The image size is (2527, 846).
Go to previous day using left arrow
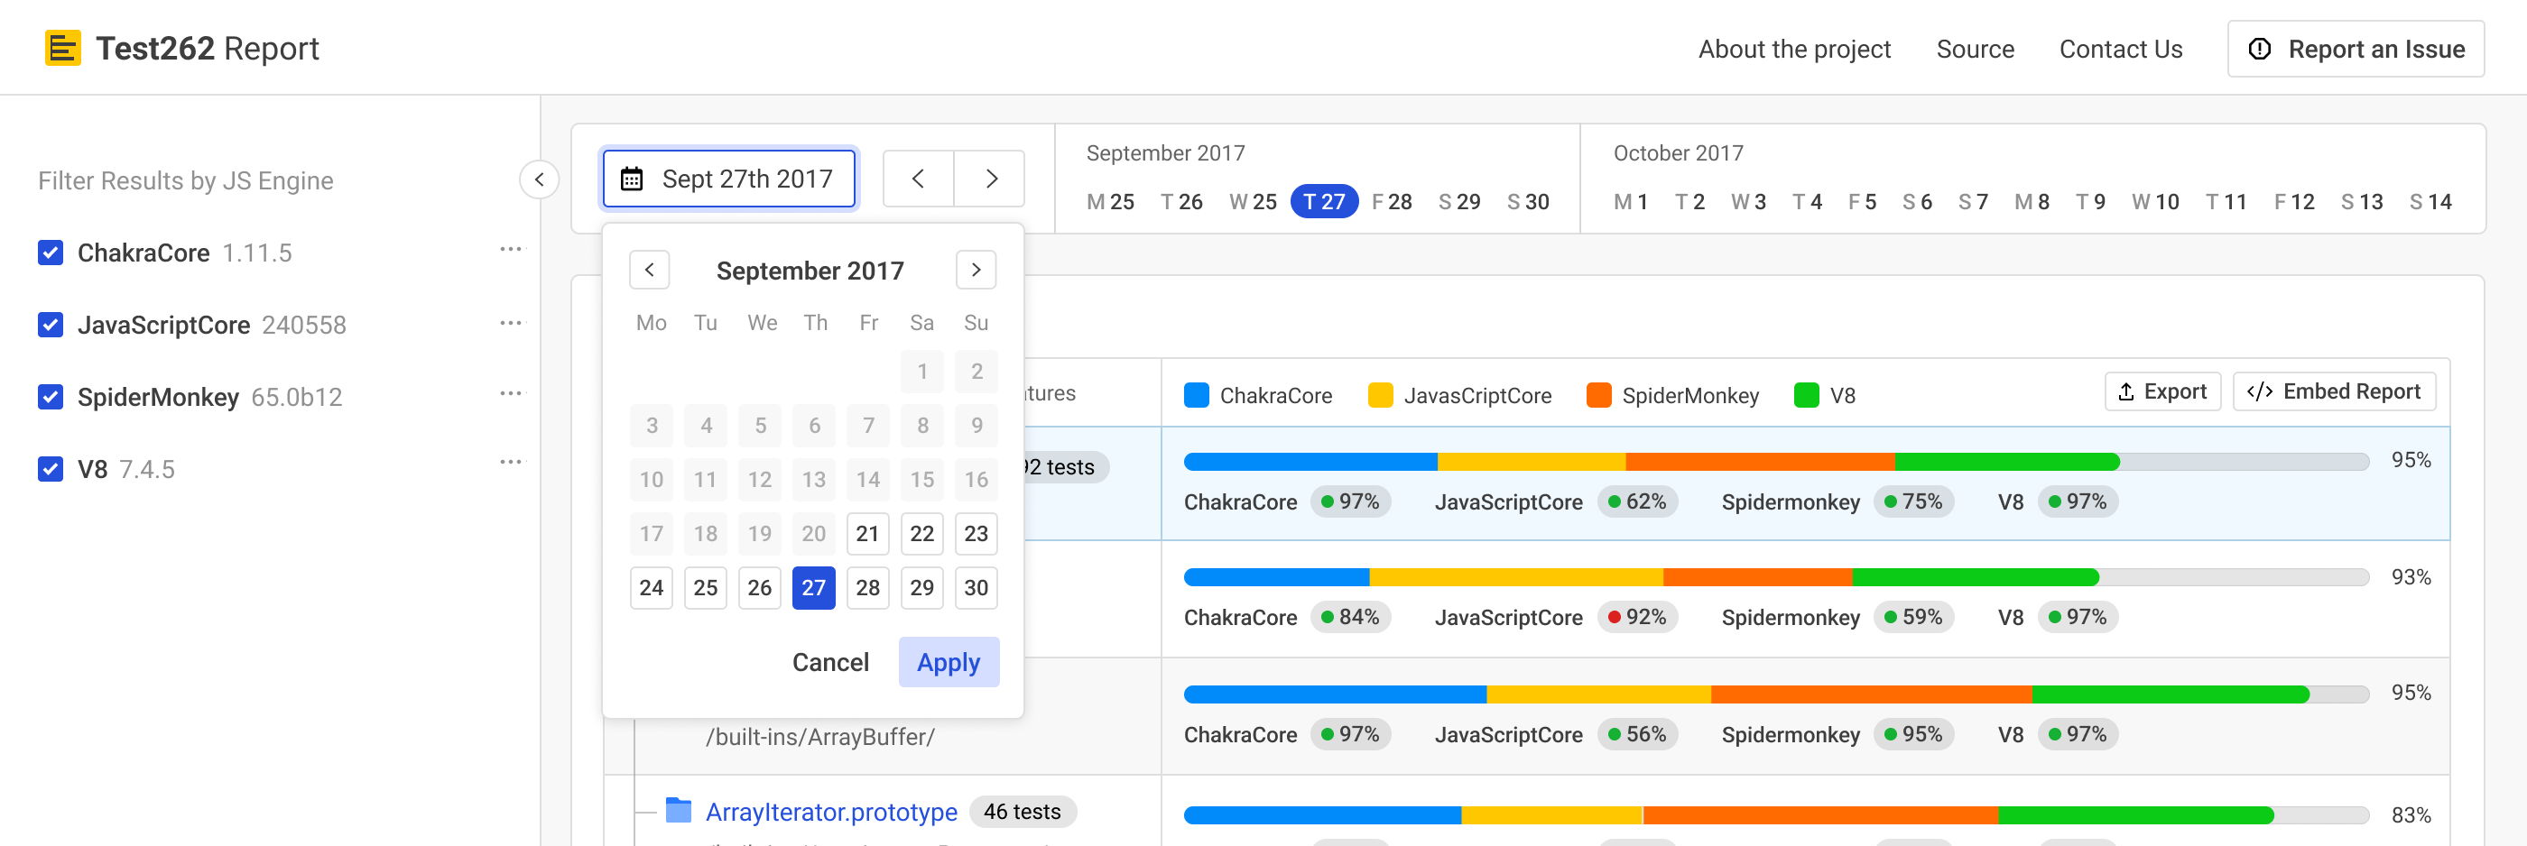917,179
